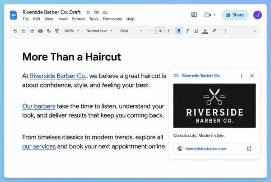Click the Classic cuts. Modern style. description
This screenshot has width=271, height=182.
(199, 136)
